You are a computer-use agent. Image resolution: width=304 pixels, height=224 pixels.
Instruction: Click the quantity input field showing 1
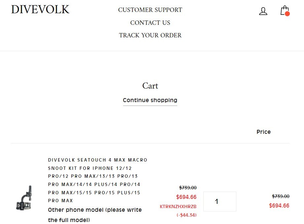(220, 201)
